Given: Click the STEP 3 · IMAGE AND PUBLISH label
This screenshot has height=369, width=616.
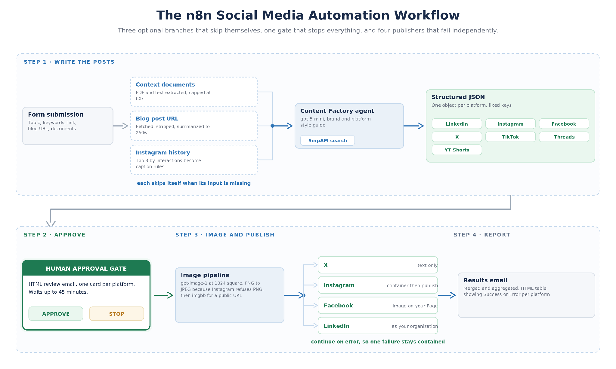Looking at the screenshot, I should 225,235.
